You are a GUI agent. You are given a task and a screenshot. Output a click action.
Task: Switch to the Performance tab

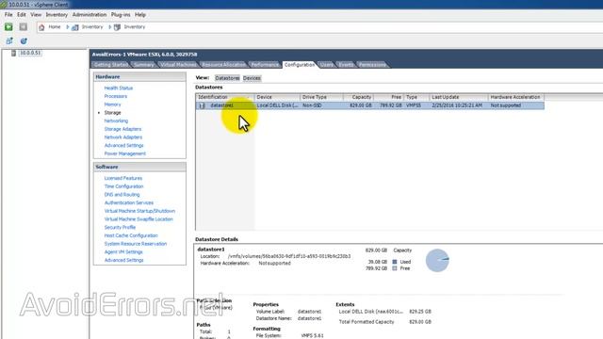(264, 65)
